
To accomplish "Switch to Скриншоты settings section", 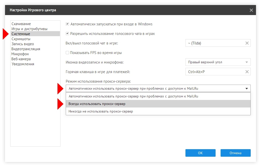I will point(21,39).
